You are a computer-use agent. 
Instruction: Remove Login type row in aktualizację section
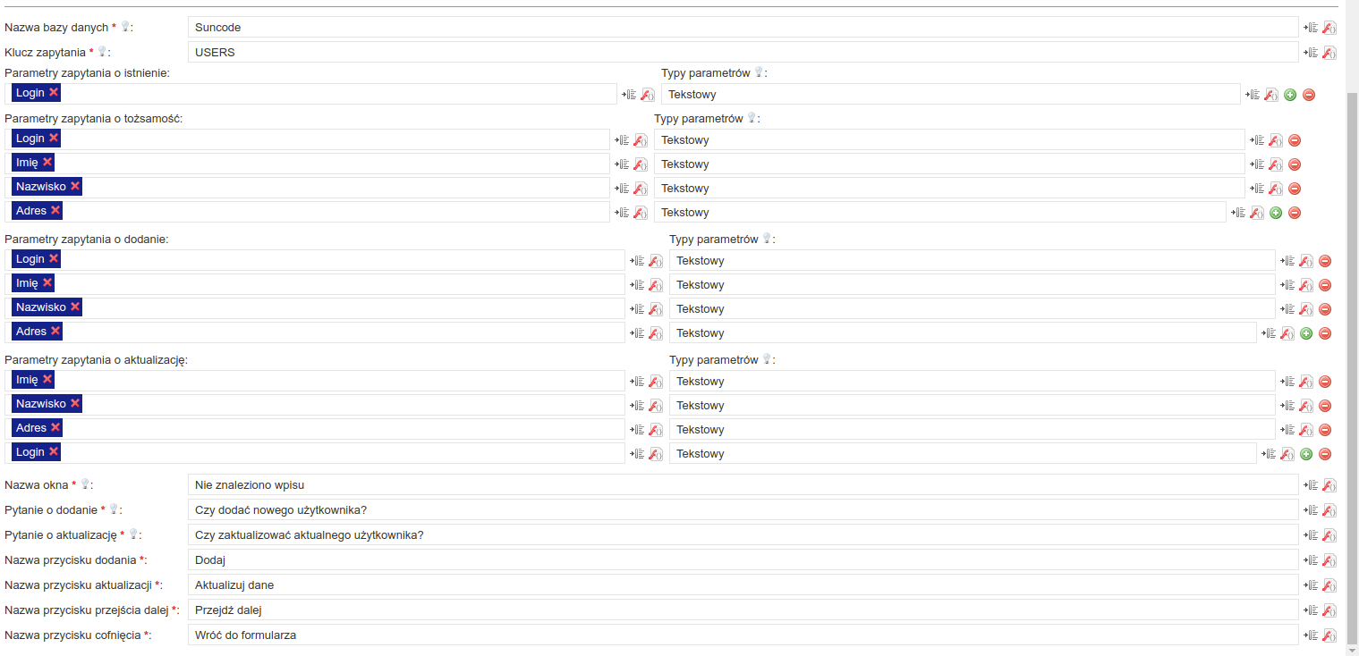pyautogui.click(x=1325, y=454)
